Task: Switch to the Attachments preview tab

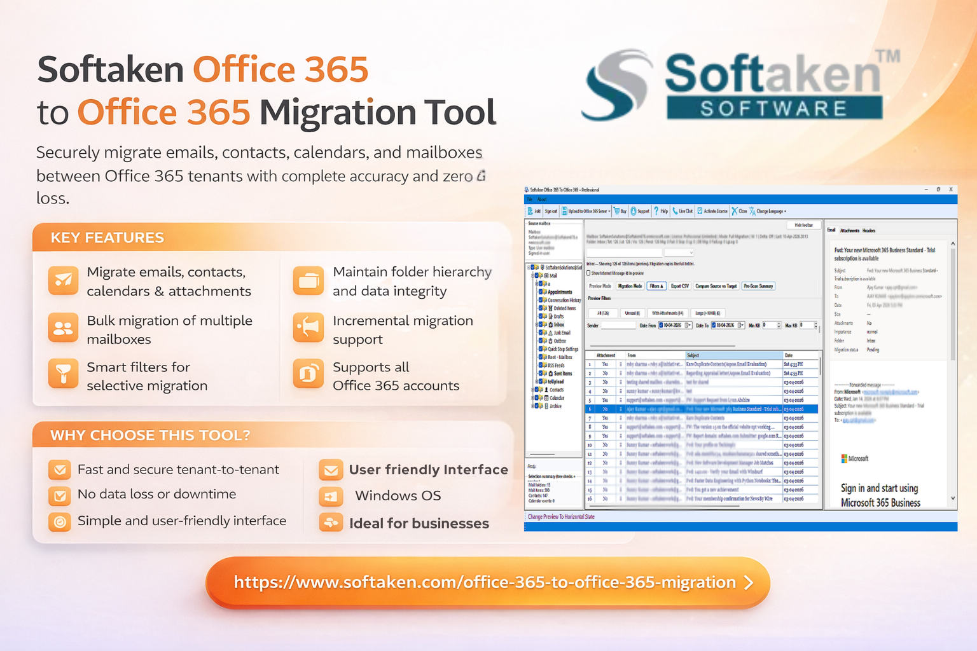Action: [x=850, y=230]
